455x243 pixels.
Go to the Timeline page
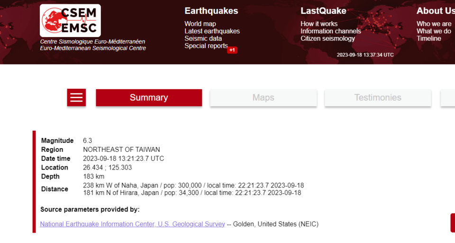coord(428,38)
